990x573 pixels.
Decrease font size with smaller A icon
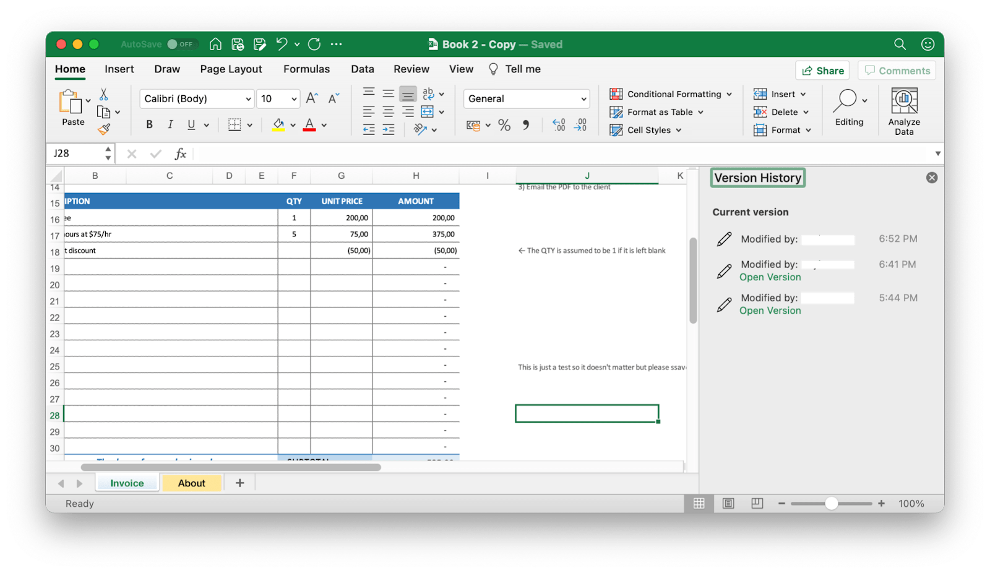(x=334, y=98)
